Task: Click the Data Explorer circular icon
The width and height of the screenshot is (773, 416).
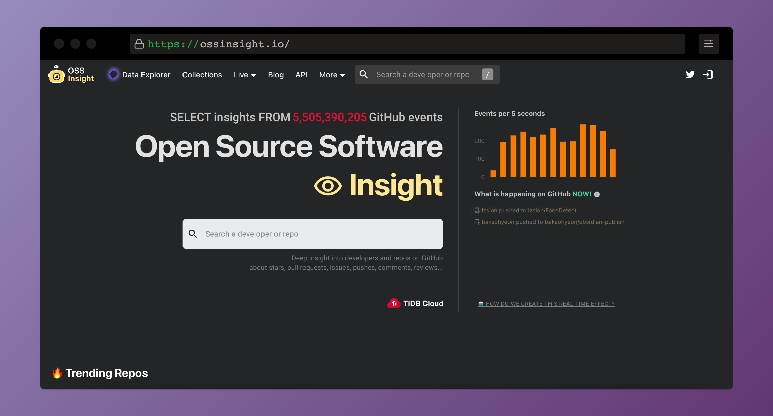Action: [113, 74]
